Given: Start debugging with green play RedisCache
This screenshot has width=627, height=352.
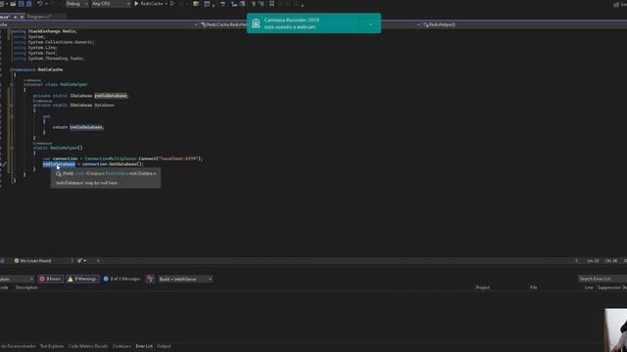Looking at the screenshot, I should coord(148,4).
